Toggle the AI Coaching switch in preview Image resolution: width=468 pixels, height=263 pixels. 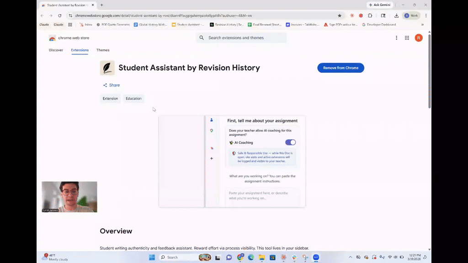[x=290, y=142]
